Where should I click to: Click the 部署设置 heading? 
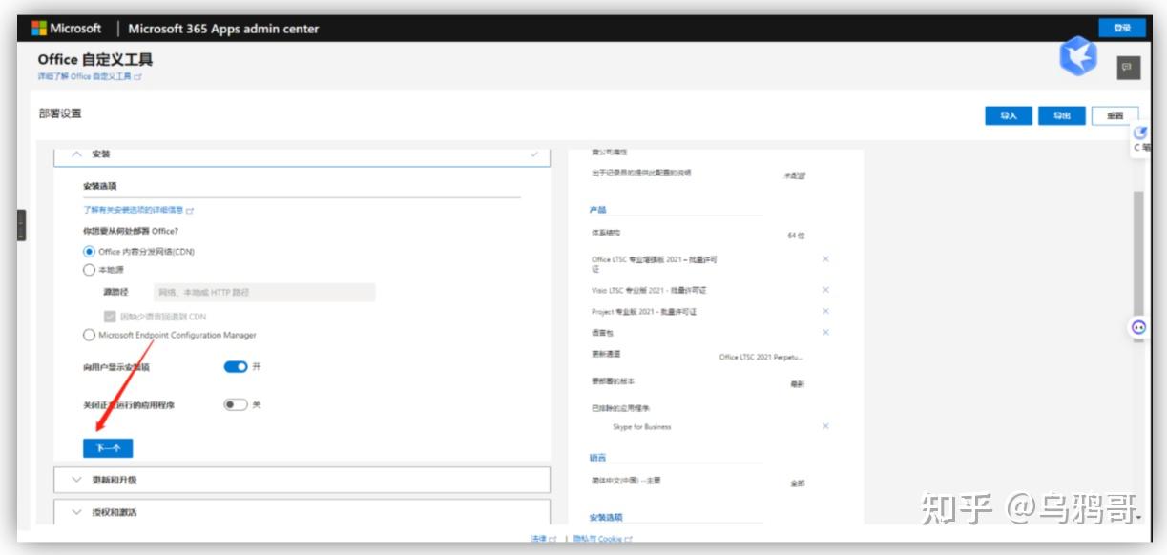[x=60, y=113]
